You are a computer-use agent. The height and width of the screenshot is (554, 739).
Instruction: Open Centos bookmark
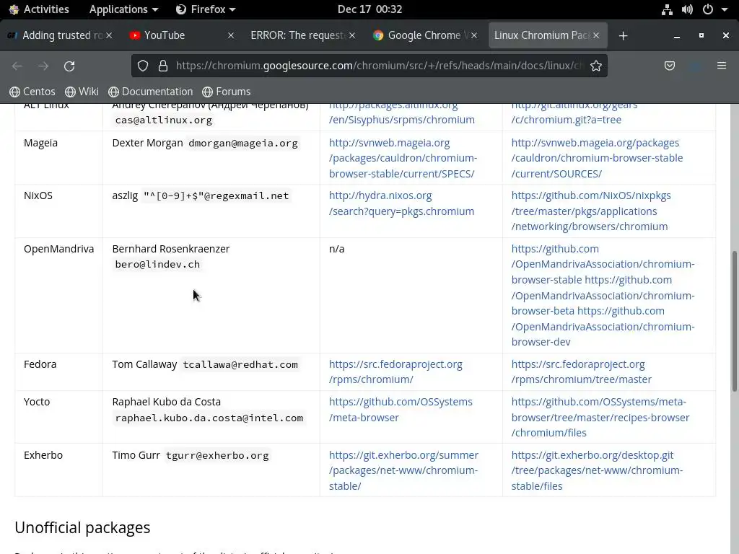[x=32, y=92]
